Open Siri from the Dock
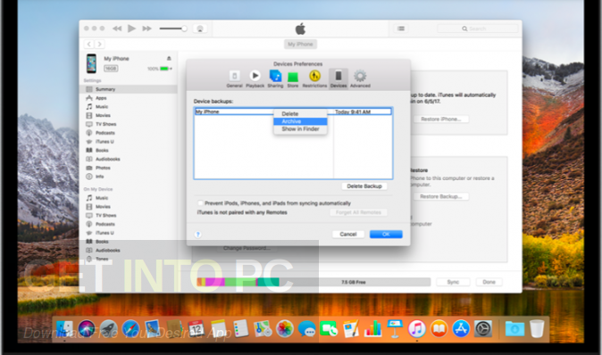This screenshot has height=355, width=602. (x=87, y=329)
